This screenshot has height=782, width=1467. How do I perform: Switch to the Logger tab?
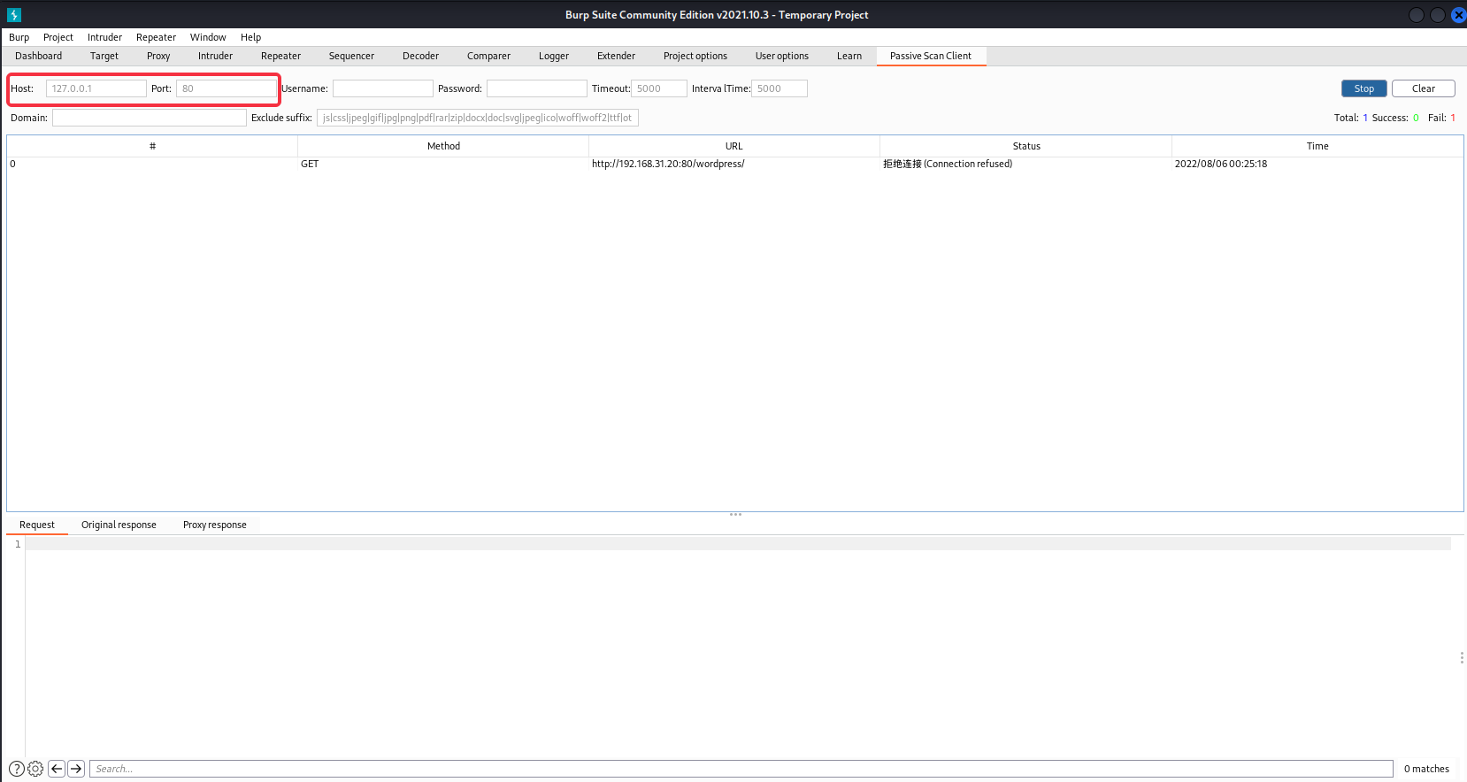tap(554, 56)
